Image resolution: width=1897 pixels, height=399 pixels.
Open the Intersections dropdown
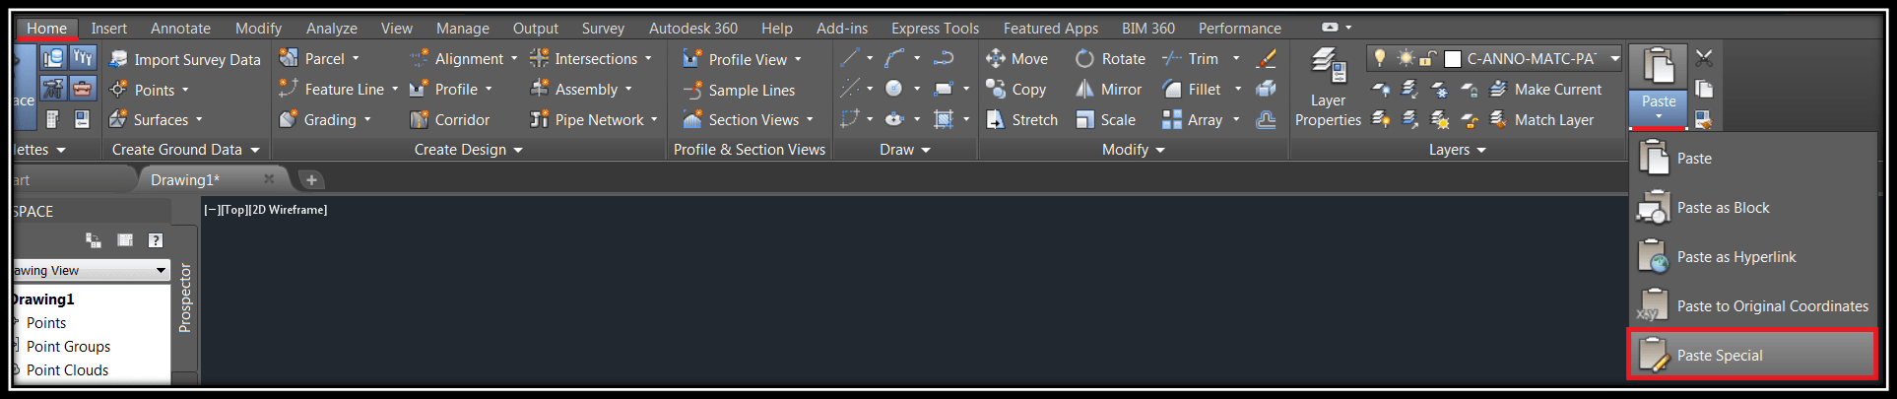pos(591,59)
